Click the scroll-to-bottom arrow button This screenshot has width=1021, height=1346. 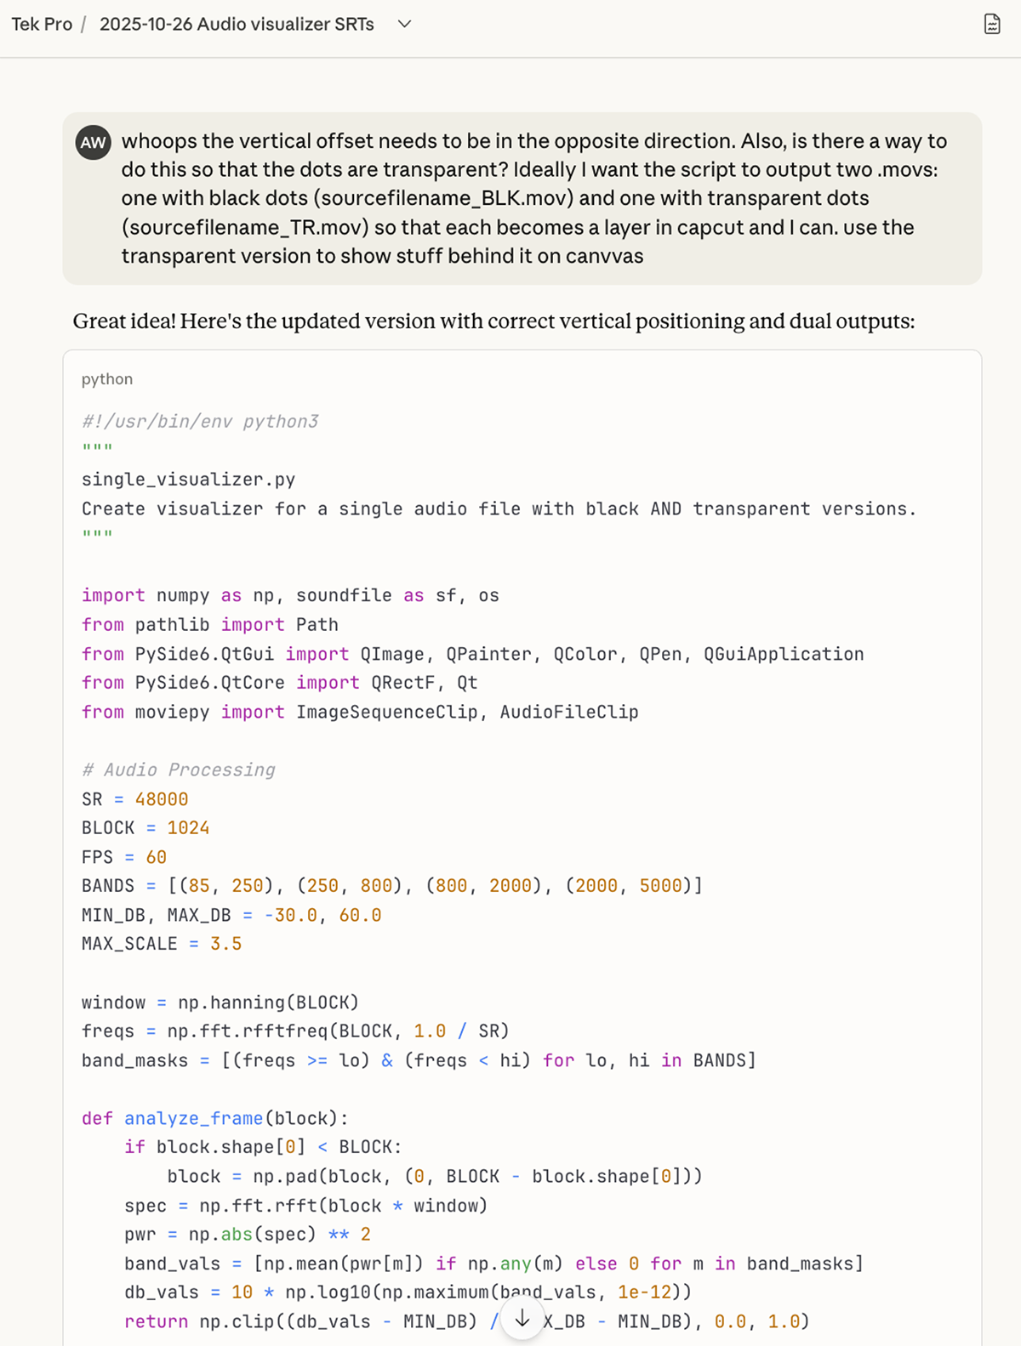click(x=522, y=1320)
